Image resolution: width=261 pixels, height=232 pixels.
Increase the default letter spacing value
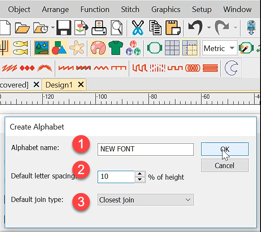coord(140,174)
